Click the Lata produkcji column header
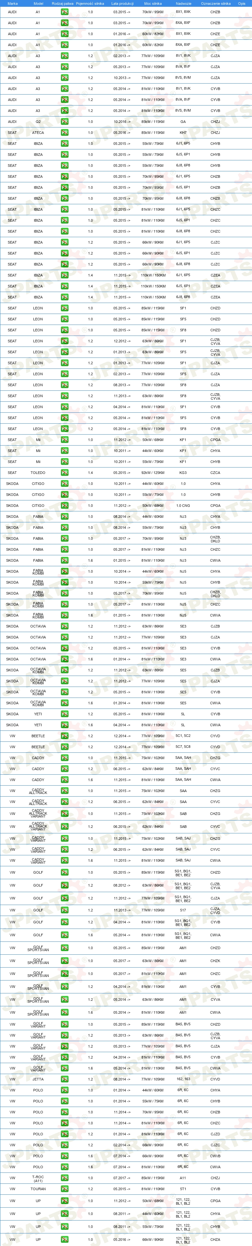This screenshot has width=252, height=1246. pos(122,3)
